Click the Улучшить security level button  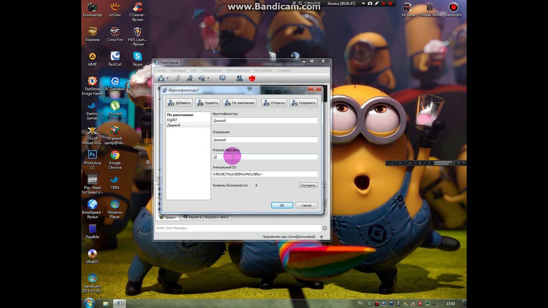tap(308, 185)
